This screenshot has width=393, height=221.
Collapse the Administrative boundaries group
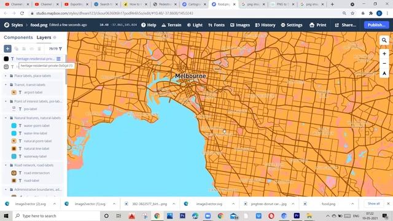6,190
